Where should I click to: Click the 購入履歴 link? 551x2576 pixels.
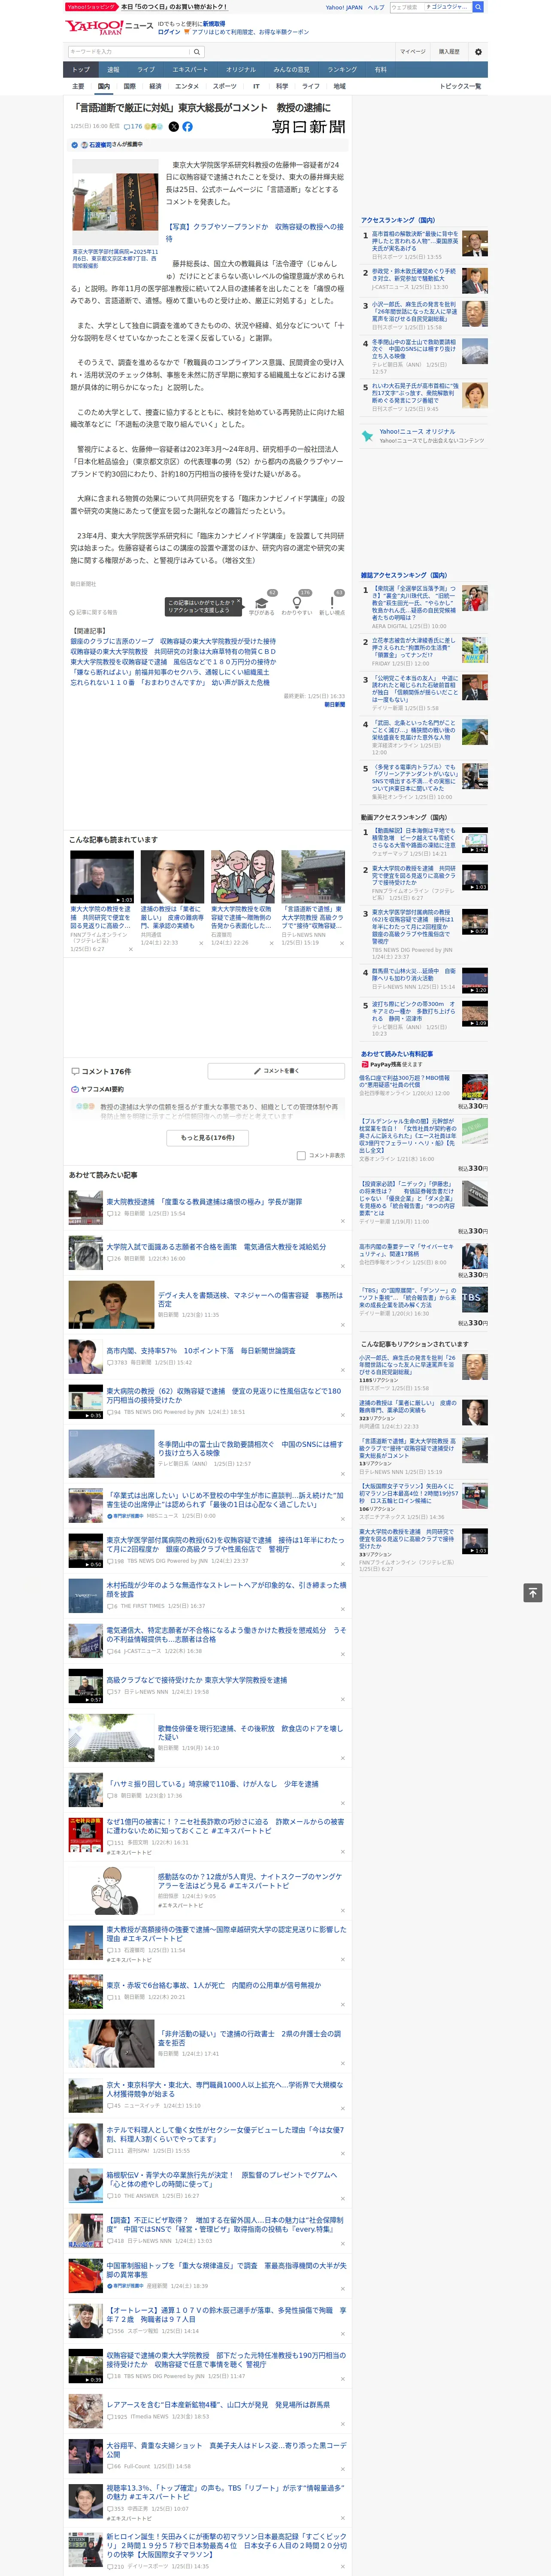449,52
